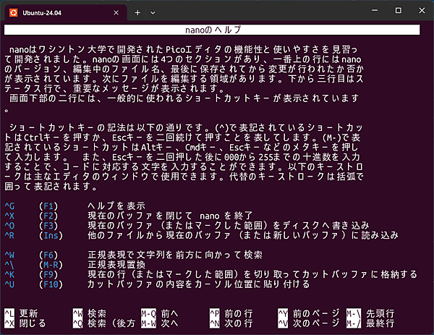The image size is (434, 335).
Task: Open a new terminal tab with plus
Action: (x=137, y=12)
